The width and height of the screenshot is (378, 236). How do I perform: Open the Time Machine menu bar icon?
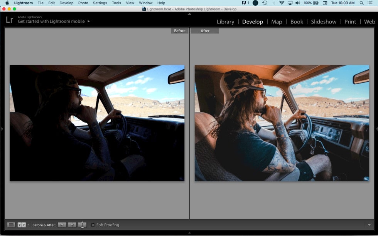[x=265, y=3]
